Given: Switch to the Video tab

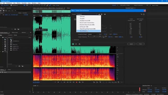Looking at the screenshot, I should tap(9, 70).
